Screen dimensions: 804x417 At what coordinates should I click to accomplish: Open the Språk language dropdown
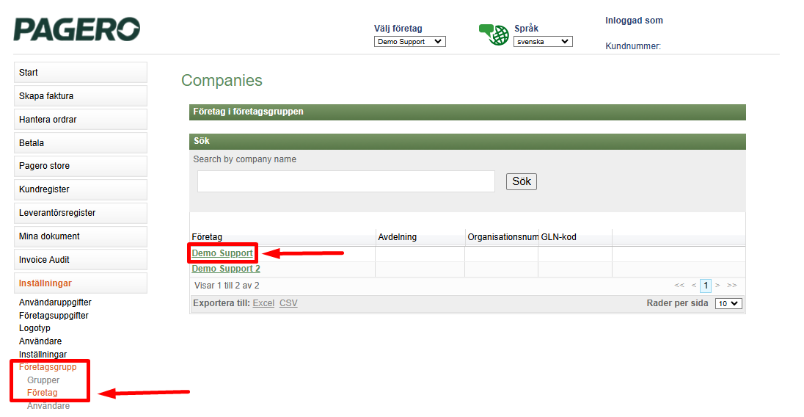click(x=543, y=42)
